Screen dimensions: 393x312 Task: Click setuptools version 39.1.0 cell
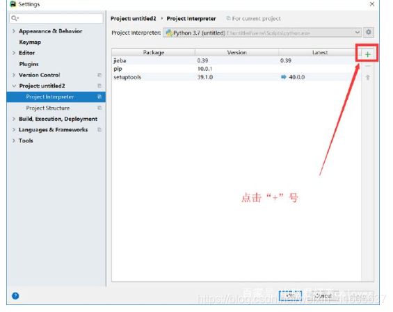pos(205,77)
